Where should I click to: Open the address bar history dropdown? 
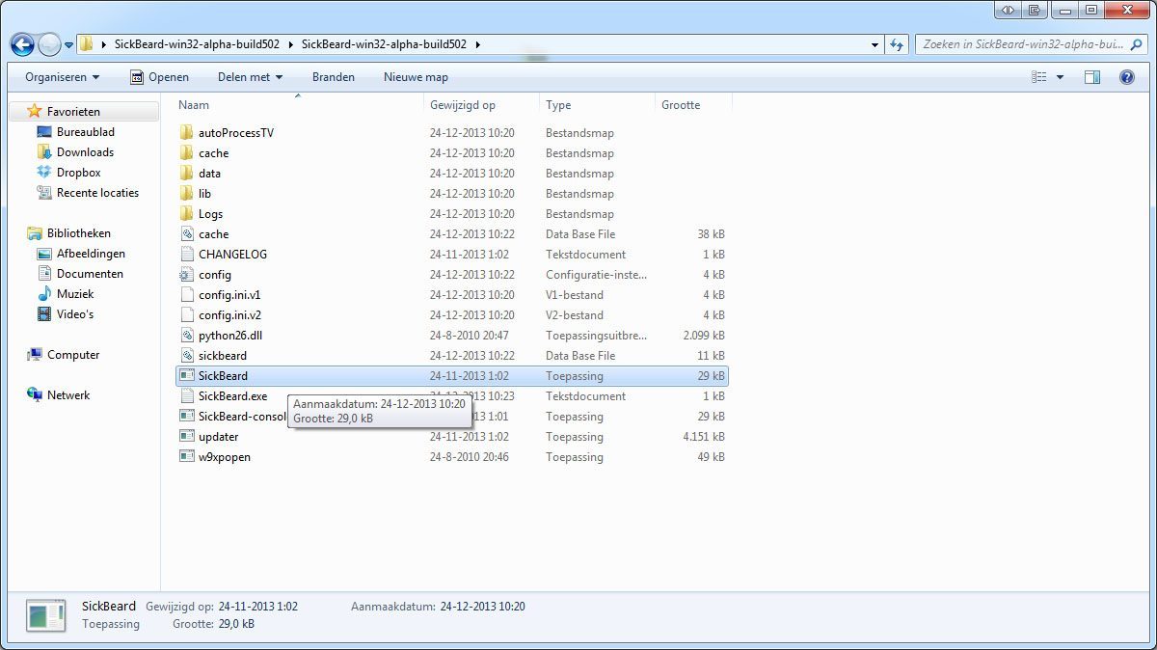tap(875, 44)
